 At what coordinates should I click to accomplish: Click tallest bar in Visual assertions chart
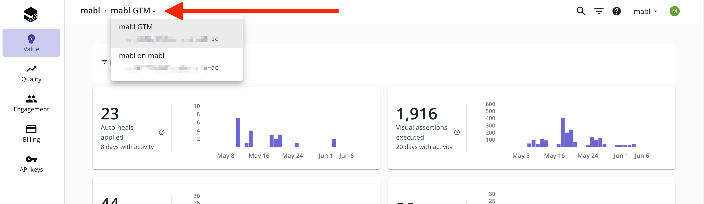[x=563, y=133]
